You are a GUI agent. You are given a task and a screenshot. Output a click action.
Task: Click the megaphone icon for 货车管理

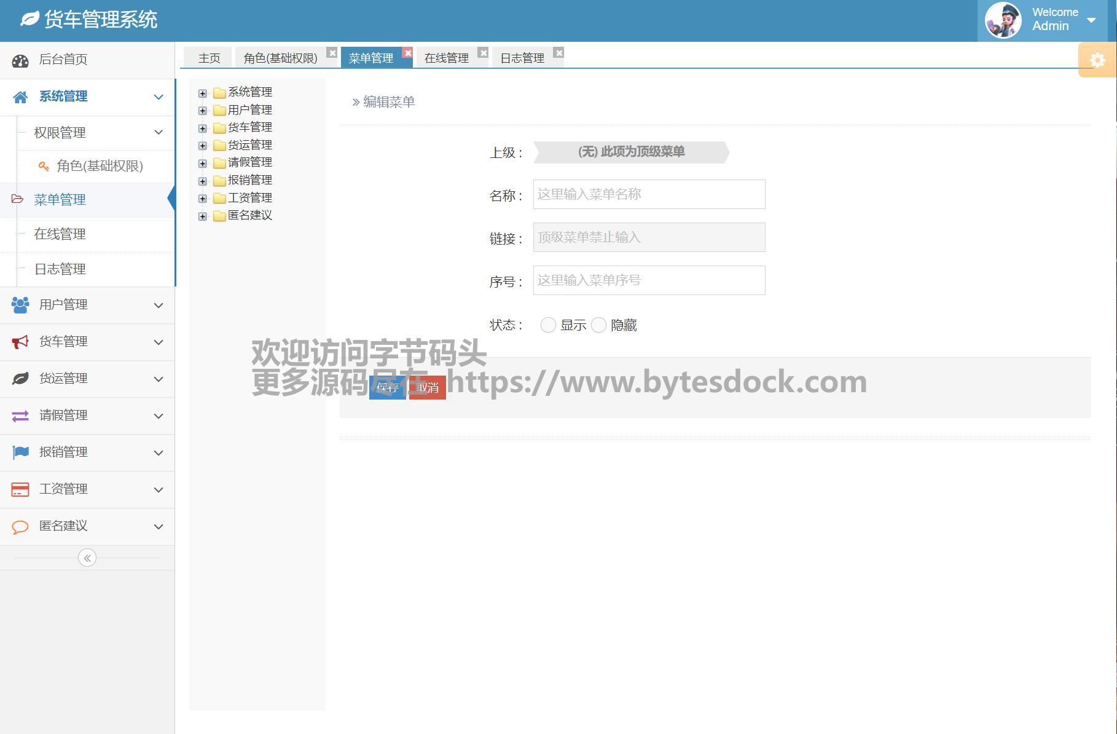point(20,342)
